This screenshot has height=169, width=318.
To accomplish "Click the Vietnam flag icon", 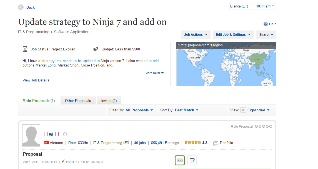I will [46, 143].
